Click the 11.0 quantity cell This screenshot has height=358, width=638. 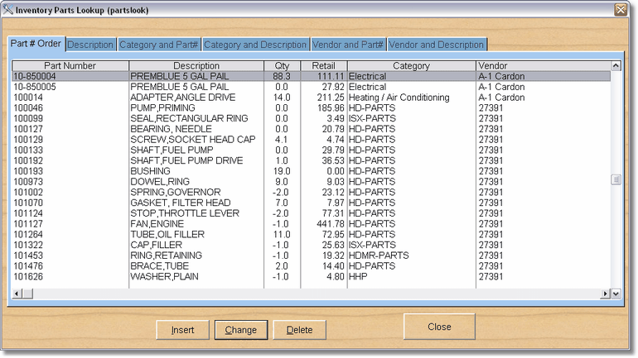[x=282, y=235]
